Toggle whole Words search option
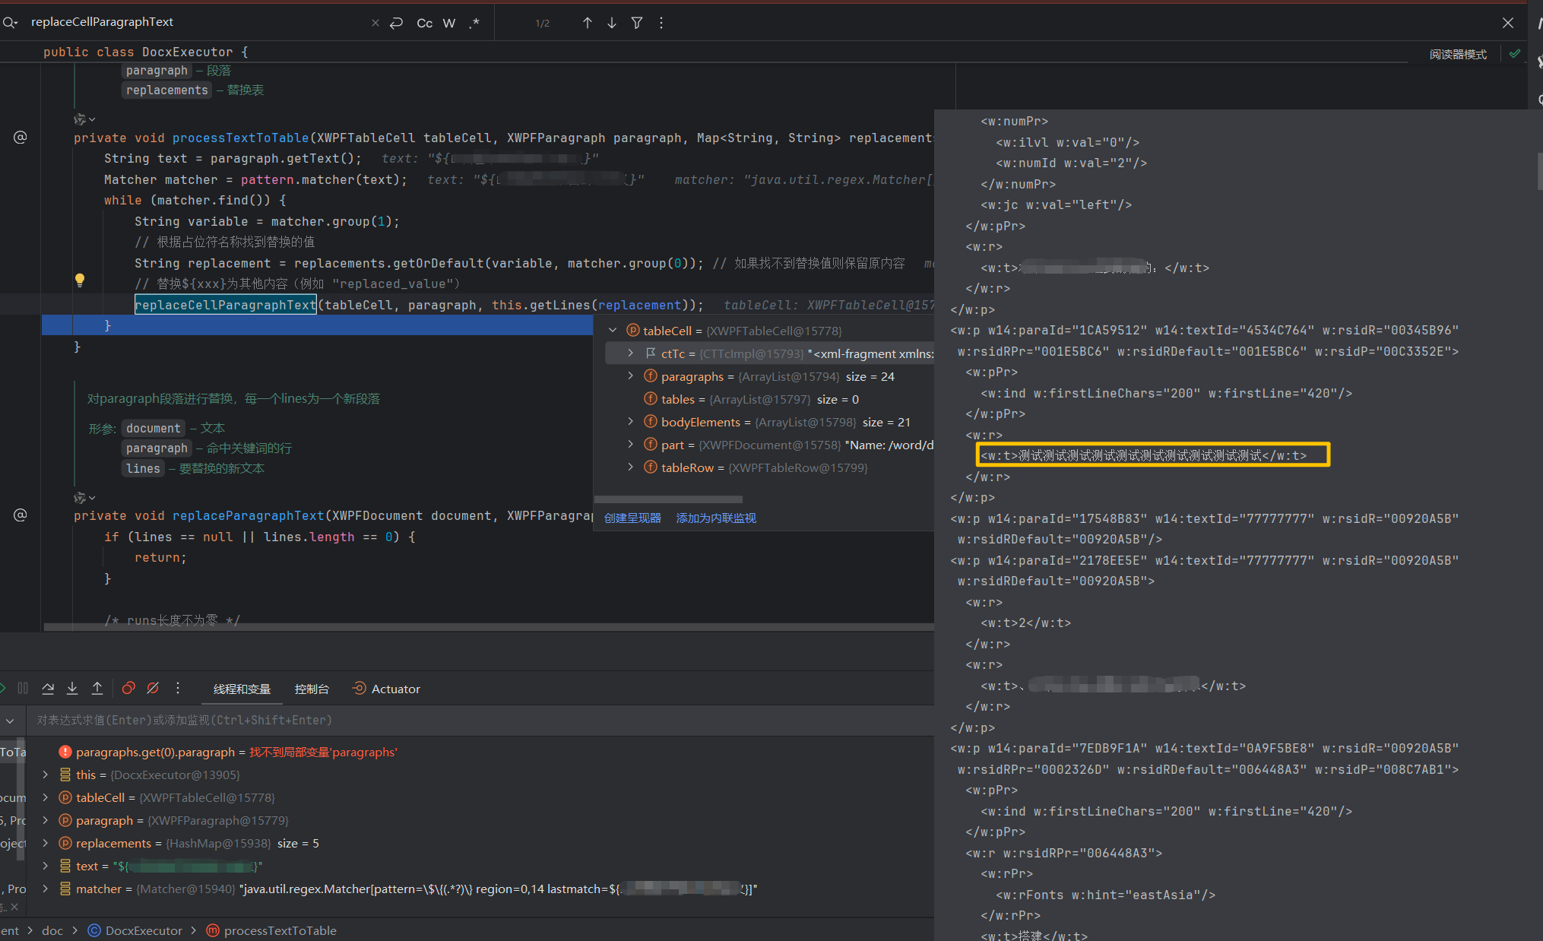The width and height of the screenshot is (1543, 941). coord(449,23)
